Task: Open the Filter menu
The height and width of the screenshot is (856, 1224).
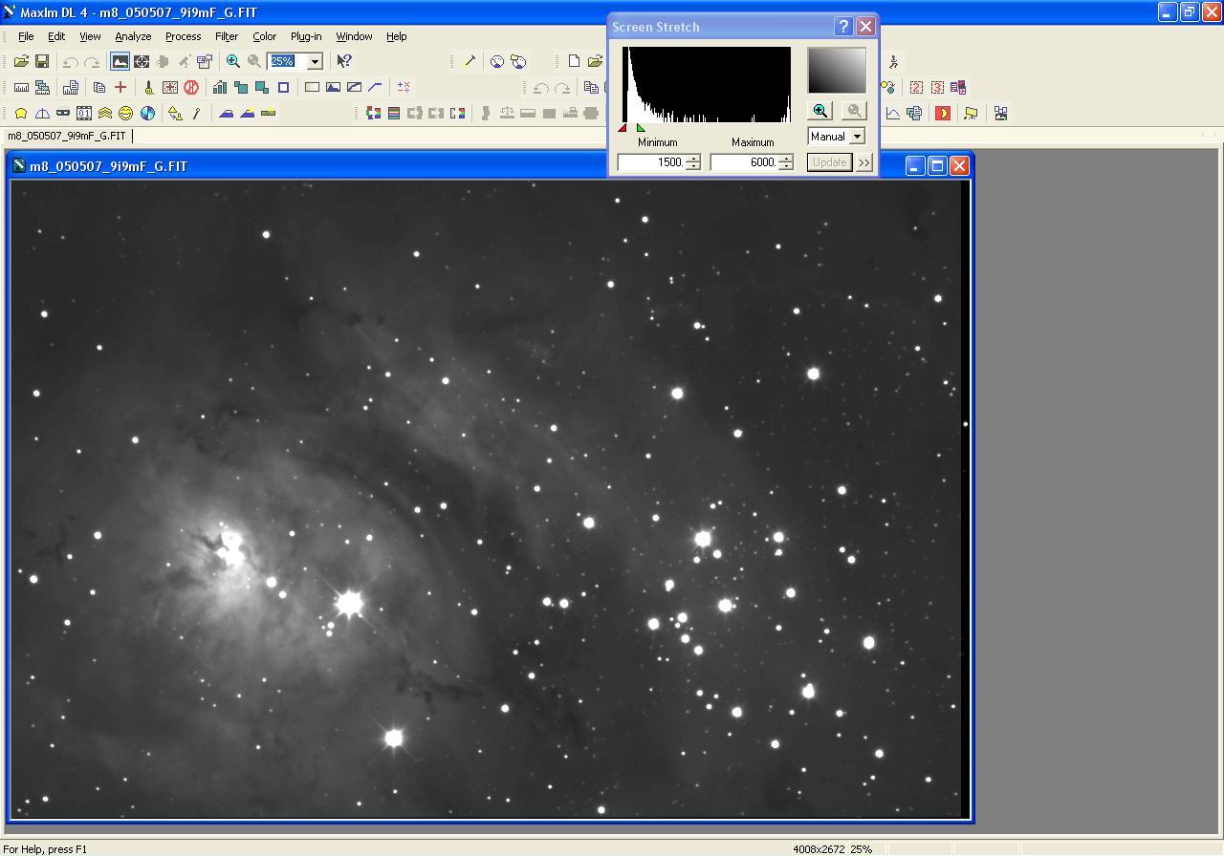Action: (x=227, y=36)
